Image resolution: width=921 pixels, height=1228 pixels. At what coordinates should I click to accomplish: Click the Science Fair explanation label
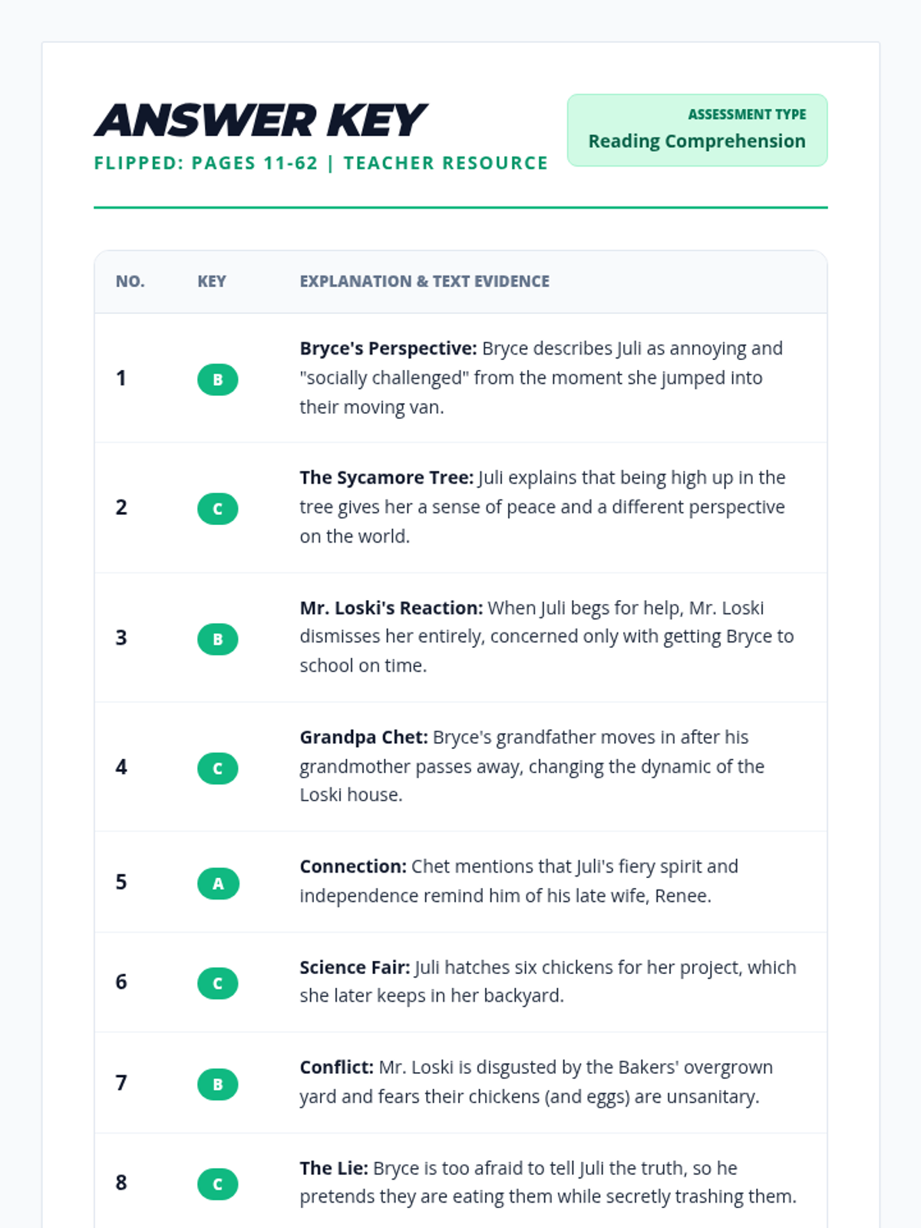[355, 967]
